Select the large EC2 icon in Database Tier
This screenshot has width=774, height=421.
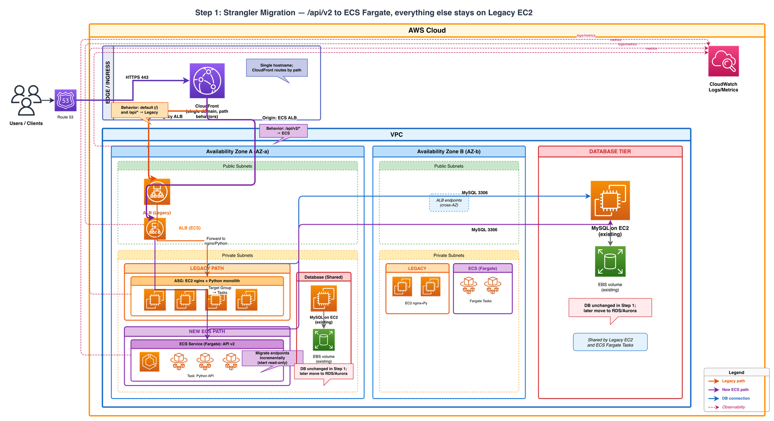[610, 200]
